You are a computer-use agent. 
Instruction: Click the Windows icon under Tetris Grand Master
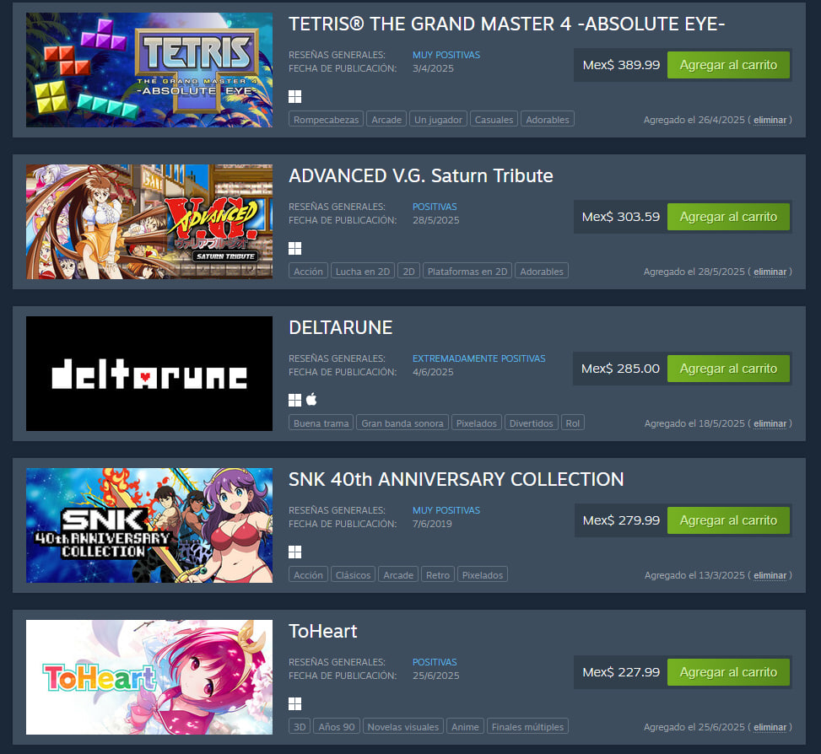tap(294, 96)
